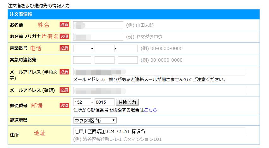Click first box of 緊急時連絡先
This screenshot has width=269, height=148.
coord(82,60)
